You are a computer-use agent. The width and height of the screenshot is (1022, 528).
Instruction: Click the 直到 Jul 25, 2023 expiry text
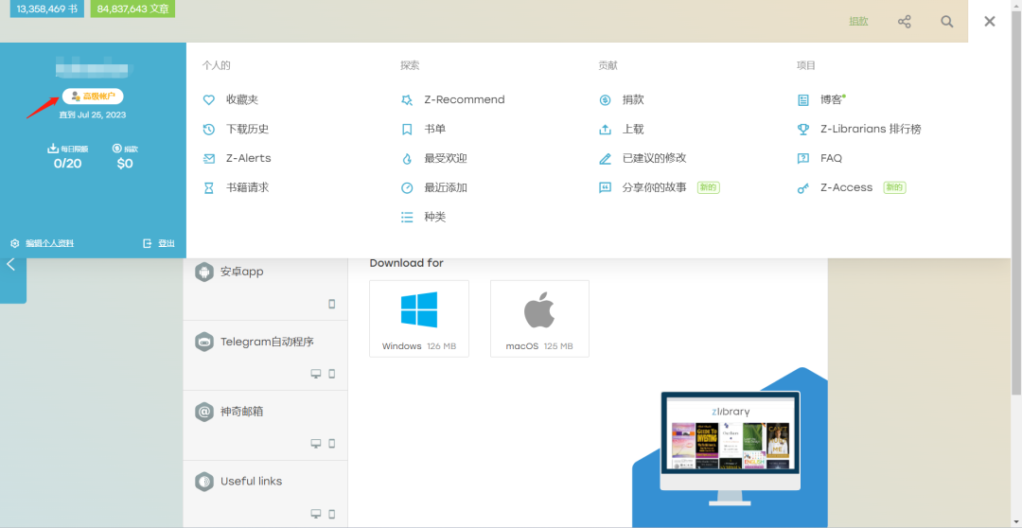point(93,114)
